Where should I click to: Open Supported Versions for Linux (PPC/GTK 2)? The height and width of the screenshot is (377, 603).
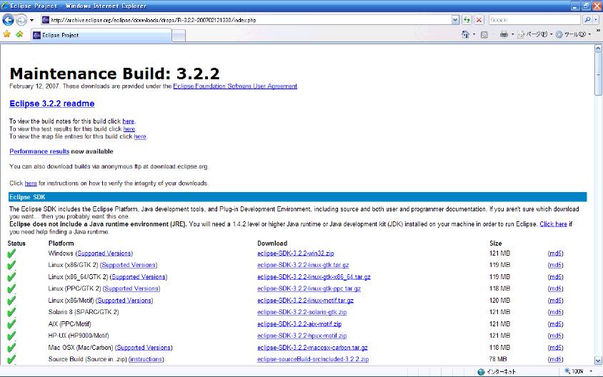[131, 288]
